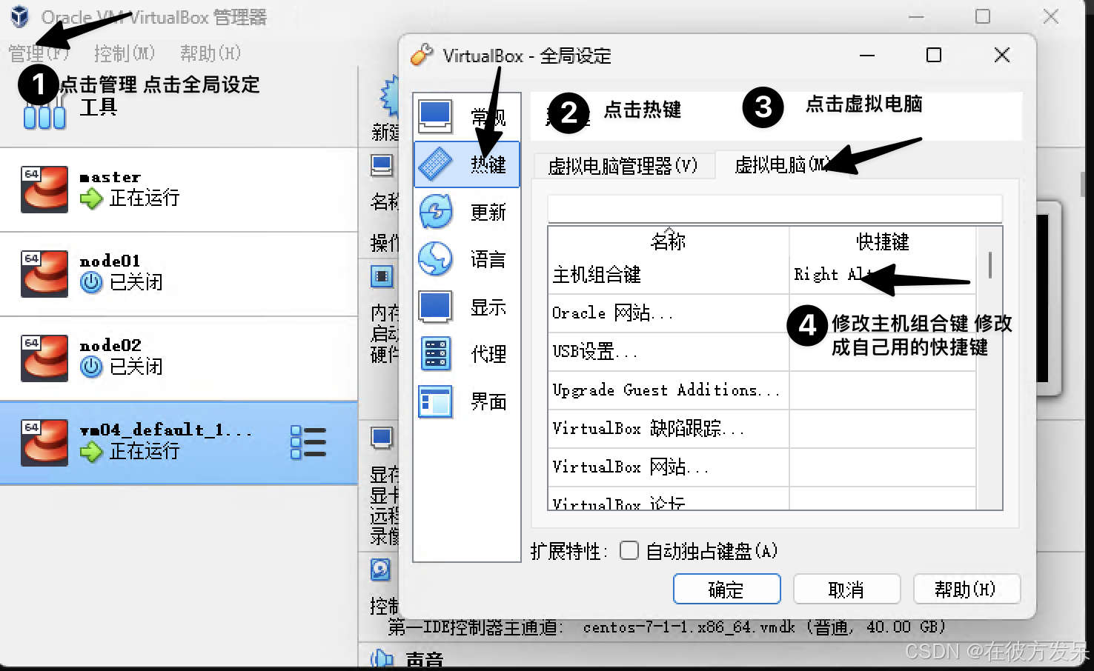Click the node02 VM icon
1094x671 pixels.
(44, 358)
